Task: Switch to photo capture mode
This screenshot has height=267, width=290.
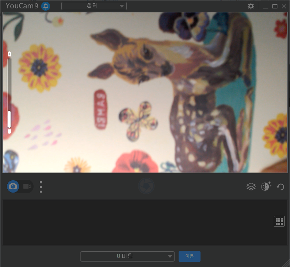Action: (x=13, y=186)
